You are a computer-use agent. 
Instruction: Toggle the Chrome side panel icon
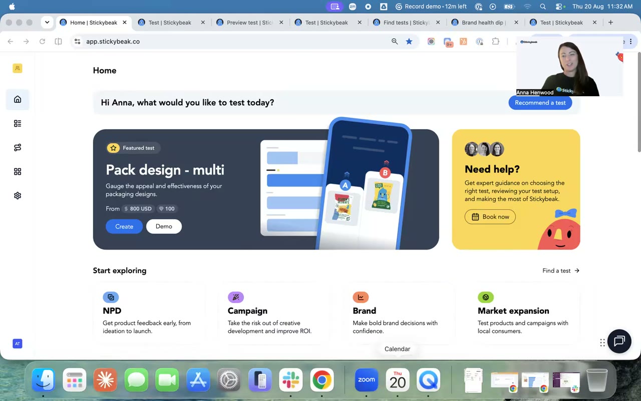click(58, 42)
